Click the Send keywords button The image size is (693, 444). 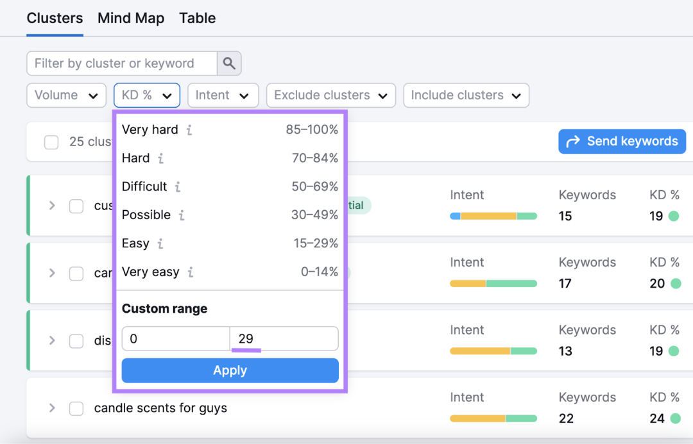(x=622, y=141)
